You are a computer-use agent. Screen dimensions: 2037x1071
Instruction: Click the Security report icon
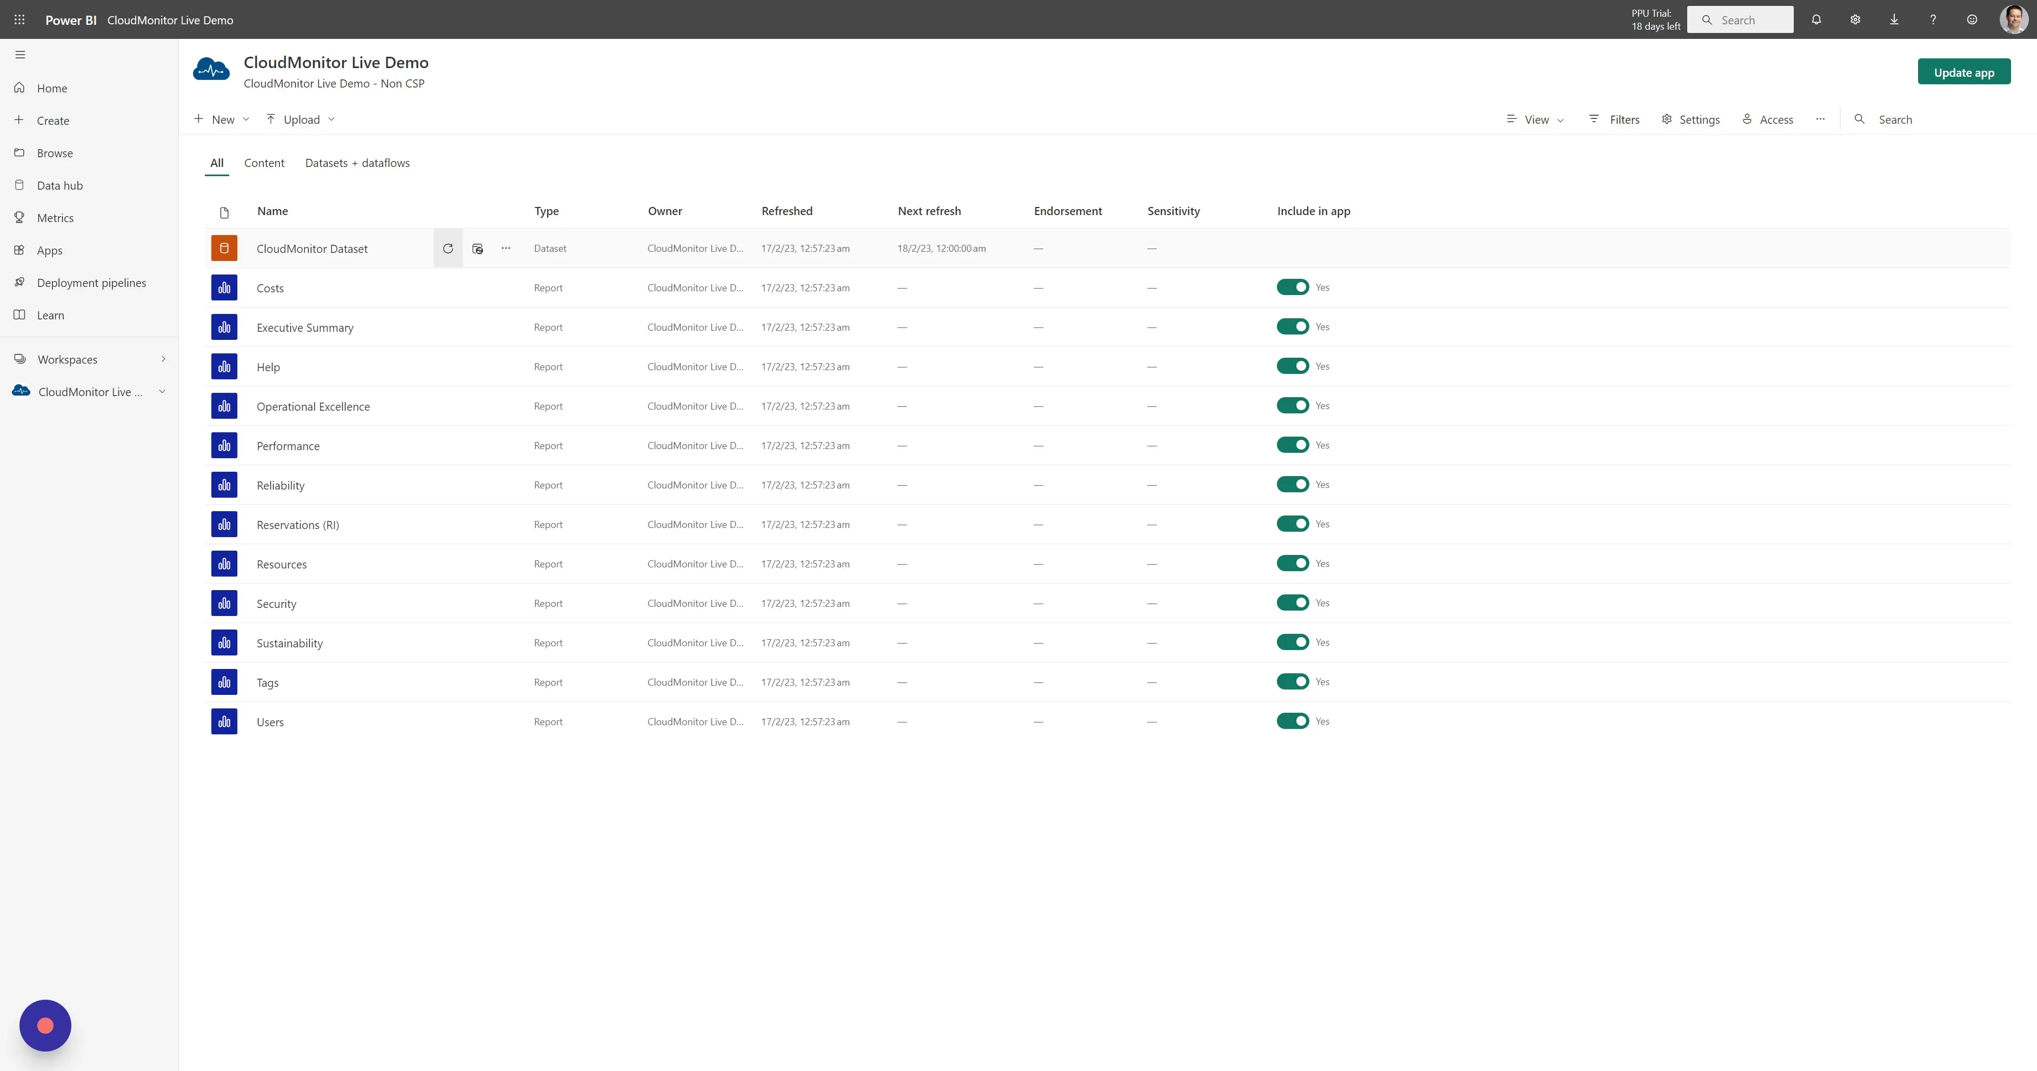pyautogui.click(x=224, y=603)
